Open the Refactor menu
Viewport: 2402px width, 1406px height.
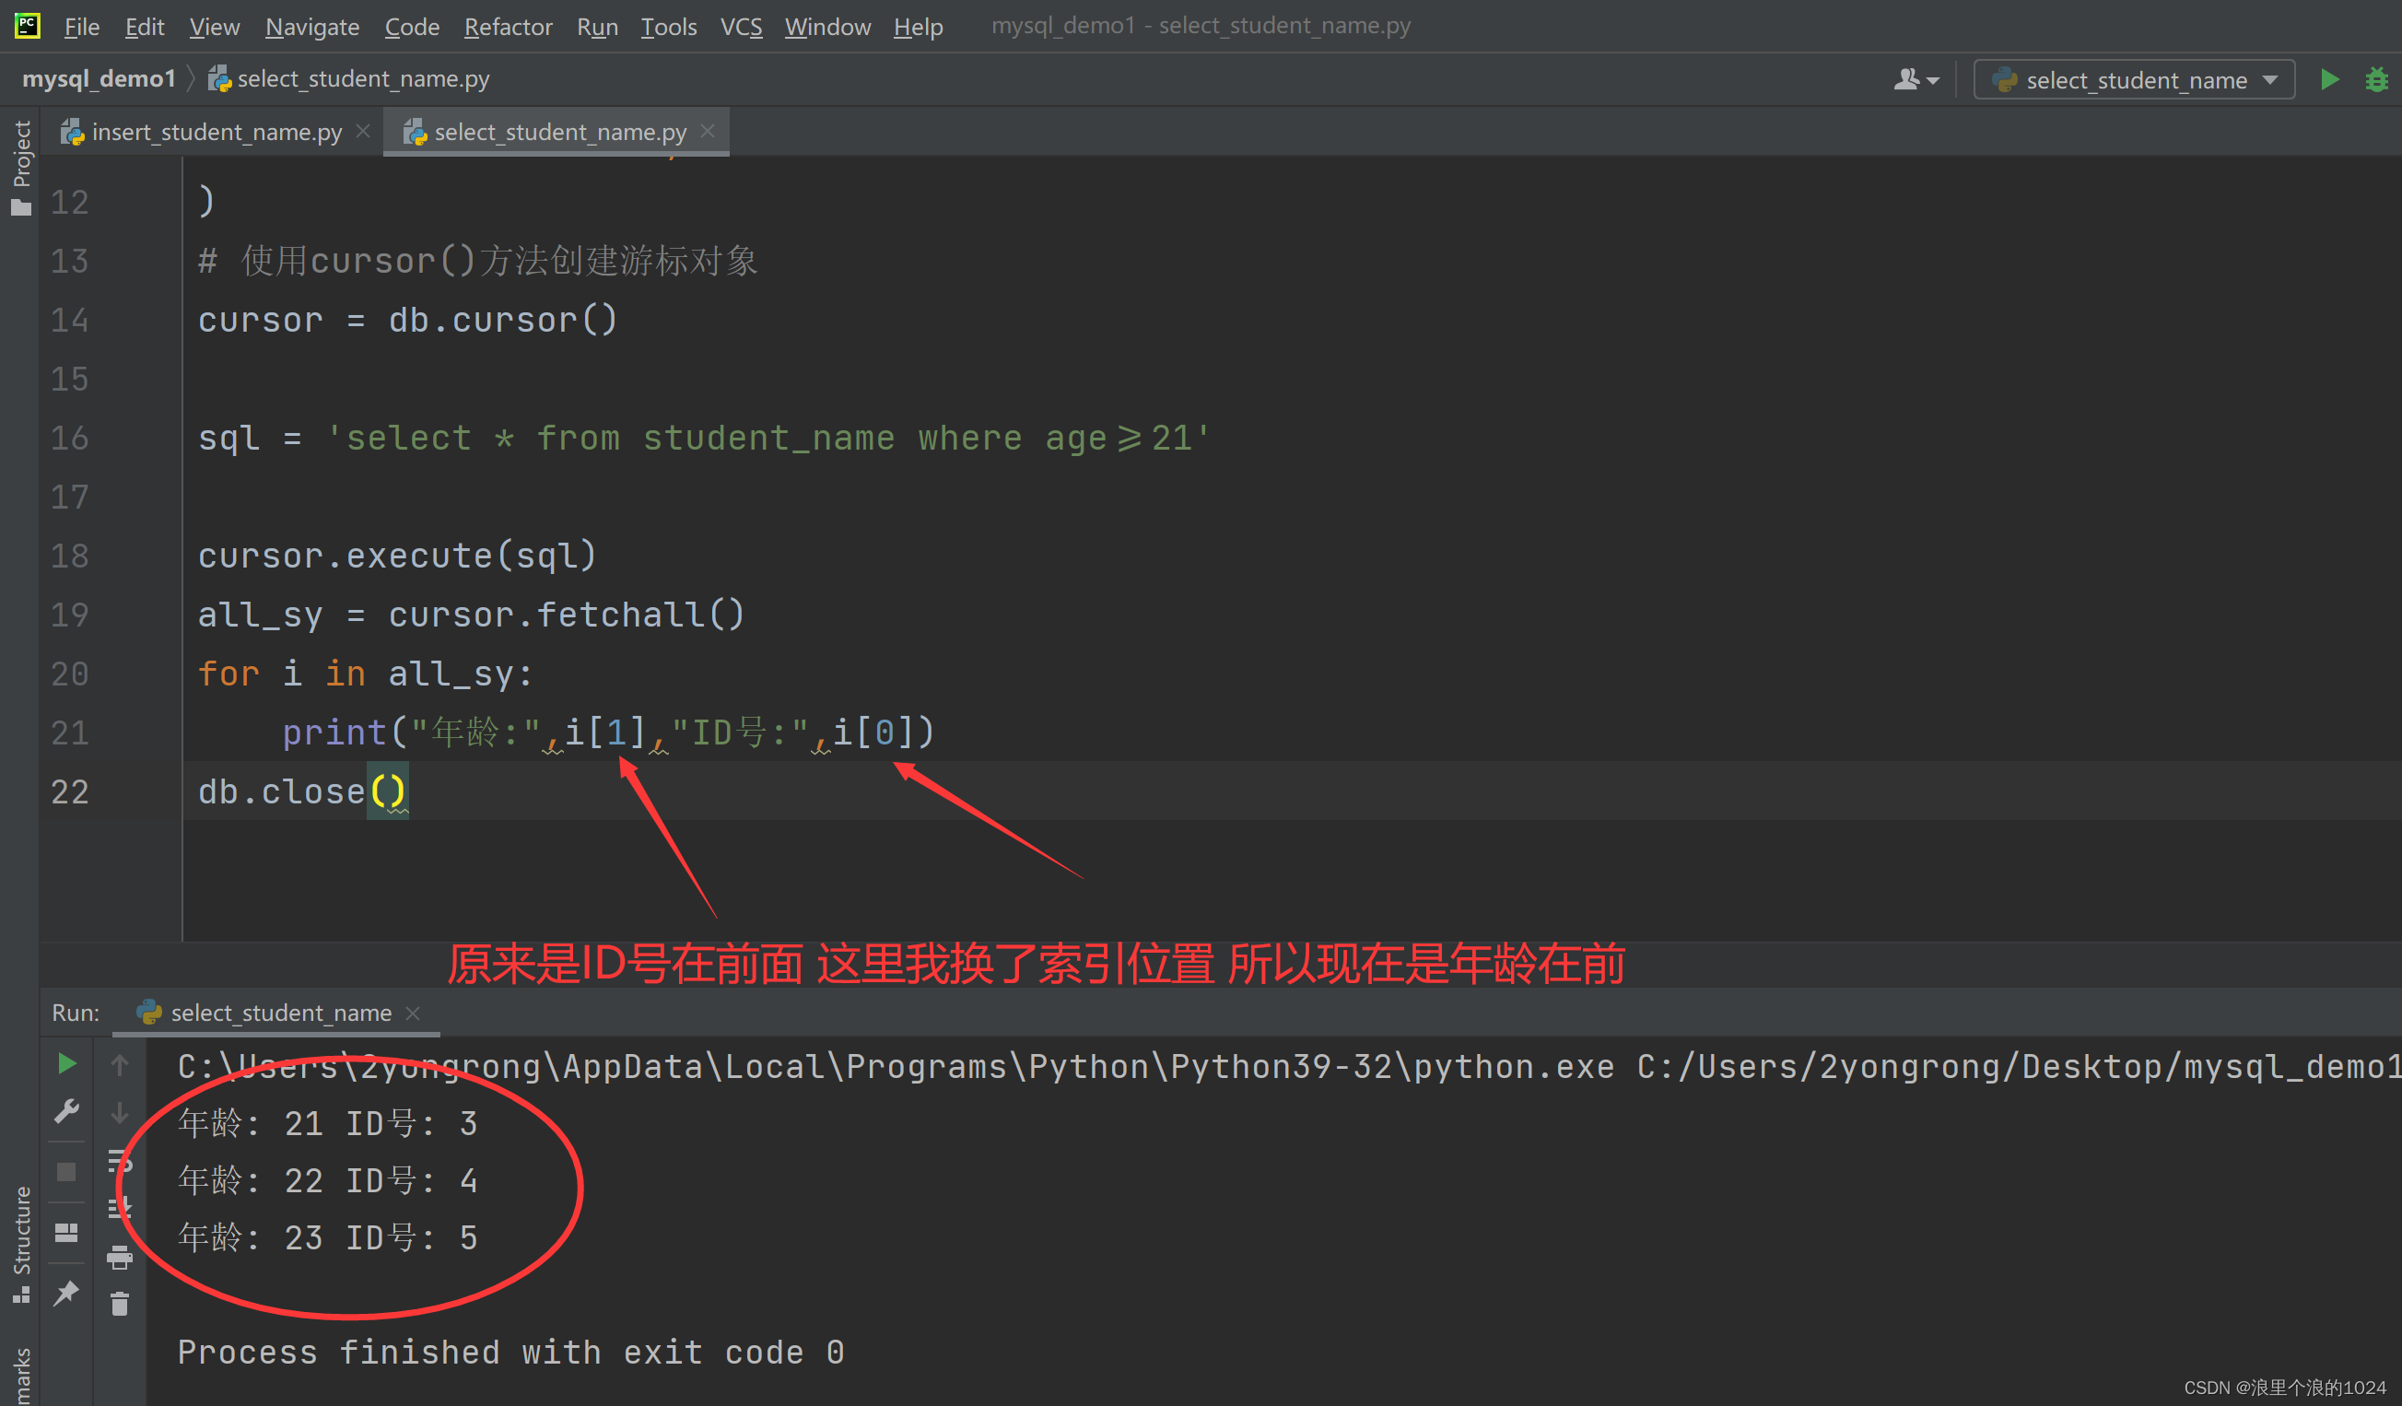coord(507,27)
